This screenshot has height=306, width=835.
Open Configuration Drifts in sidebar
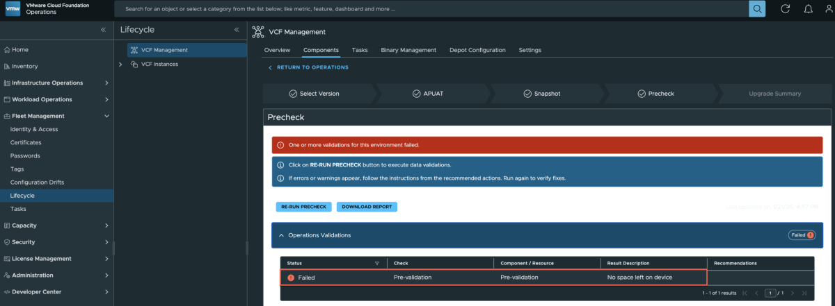37,182
